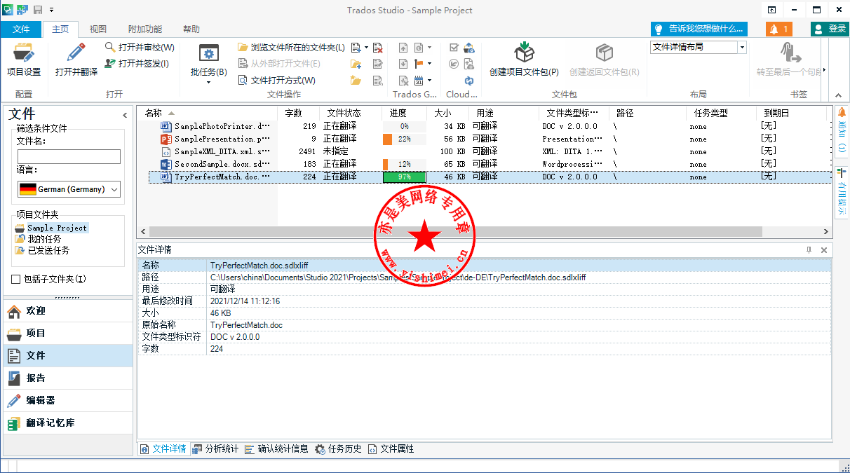The height and width of the screenshot is (473, 850).
Task: Click the 22% progress bar for SamplePresentation
Action: click(404, 139)
